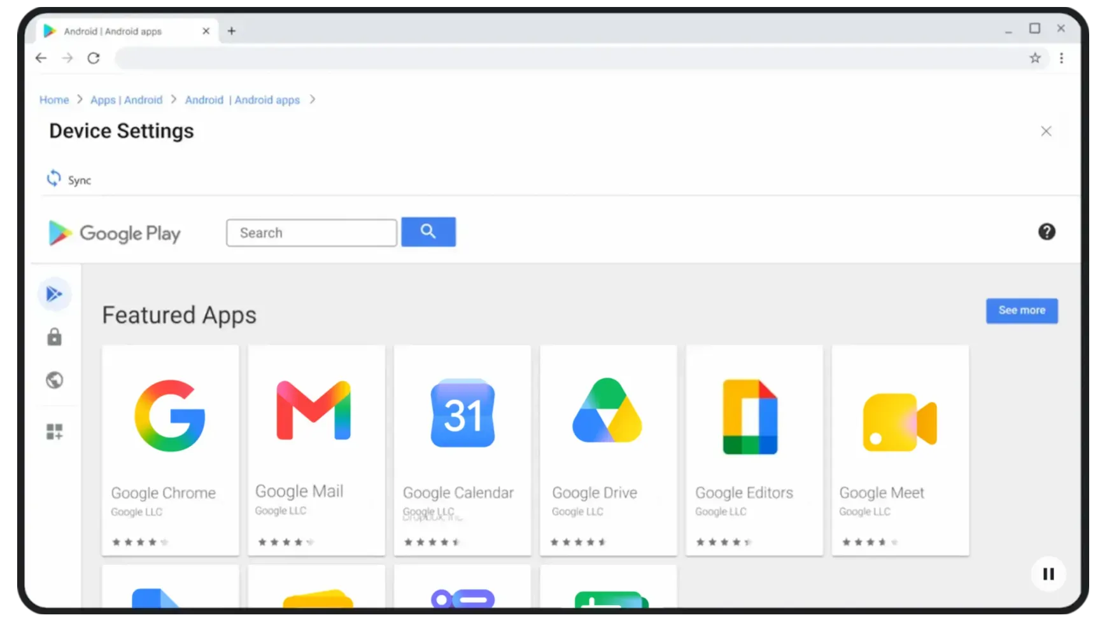The image size is (1107, 622).
Task: Click the star rating under Google Drive
Action: [x=578, y=543]
